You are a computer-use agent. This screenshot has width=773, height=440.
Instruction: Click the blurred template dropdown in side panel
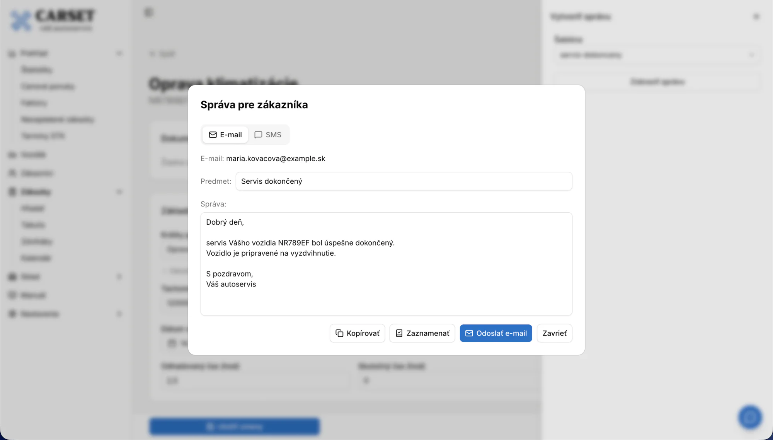coord(657,55)
